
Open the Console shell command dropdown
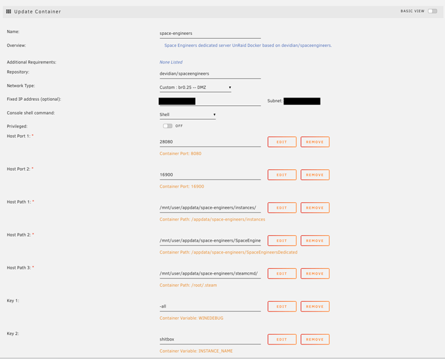[188, 115]
